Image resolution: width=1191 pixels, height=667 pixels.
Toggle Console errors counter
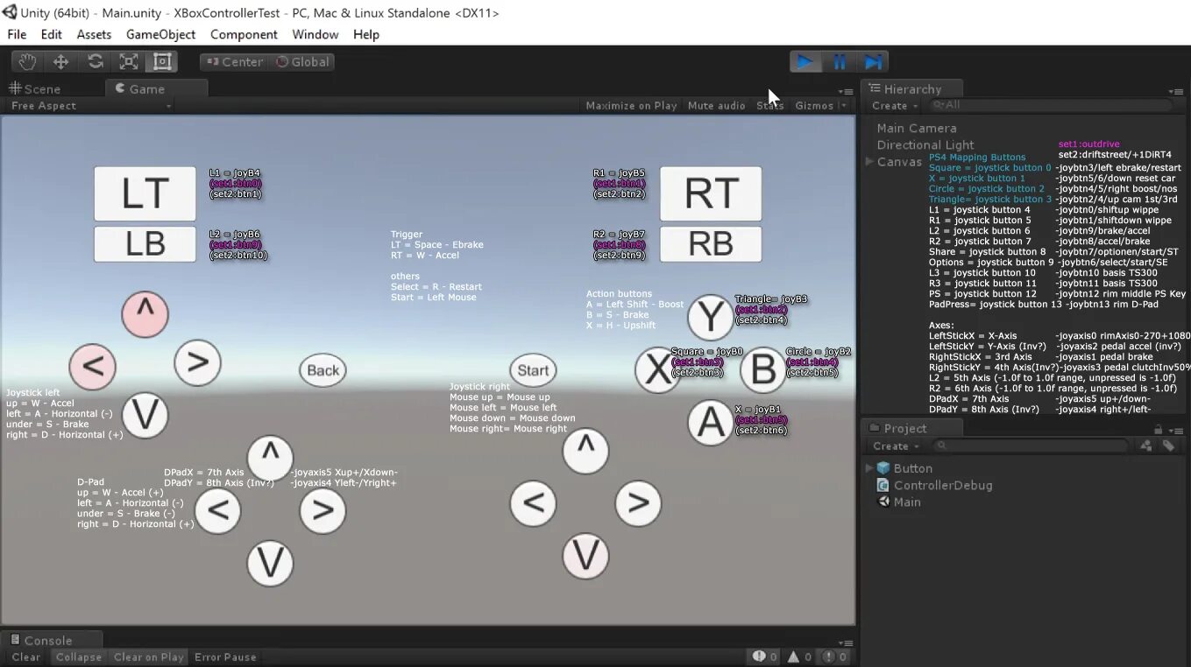[833, 656]
